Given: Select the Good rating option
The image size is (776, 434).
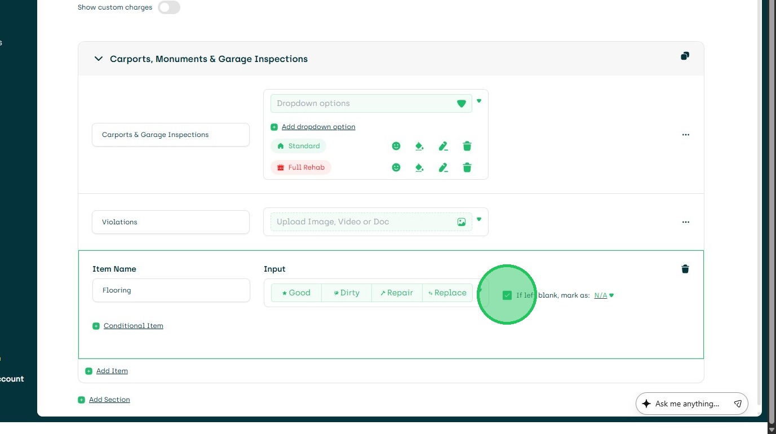Looking at the screenshot, I should click(x=296, y=293).
